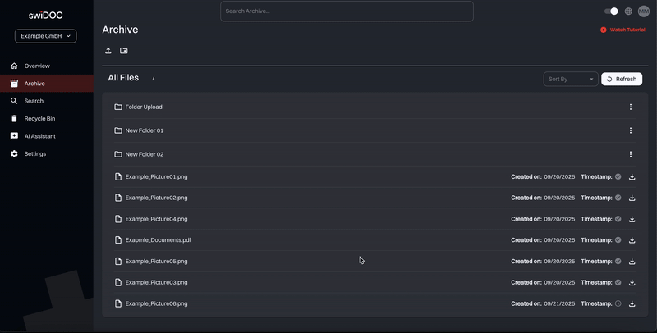Open options menu for New Folder 02

pos(631,154)
